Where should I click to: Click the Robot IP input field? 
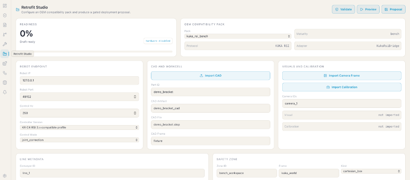(79, 80)
